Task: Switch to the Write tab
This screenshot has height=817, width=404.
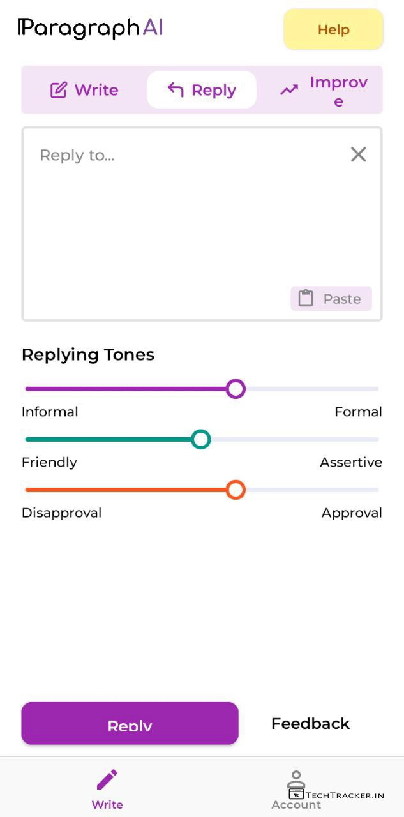Action: (x=84, y=90)
